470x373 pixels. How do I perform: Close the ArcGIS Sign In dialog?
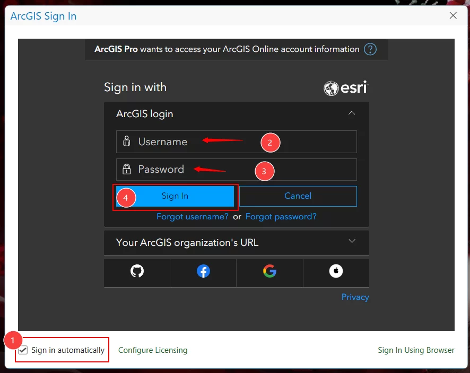click(x=453, y=15)
